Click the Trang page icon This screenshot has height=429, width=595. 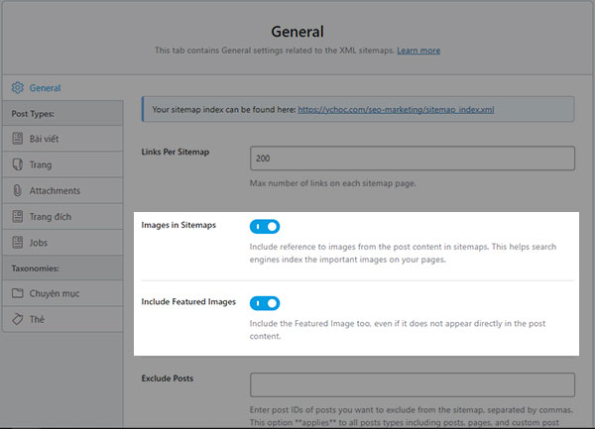(18, 164)
